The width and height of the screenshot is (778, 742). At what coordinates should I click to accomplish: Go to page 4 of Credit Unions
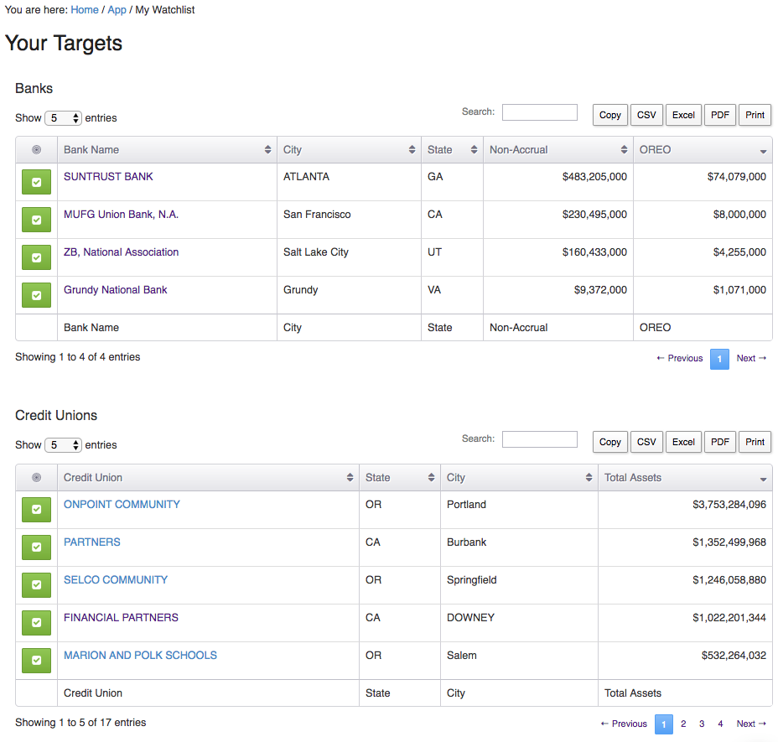point(720,724)
